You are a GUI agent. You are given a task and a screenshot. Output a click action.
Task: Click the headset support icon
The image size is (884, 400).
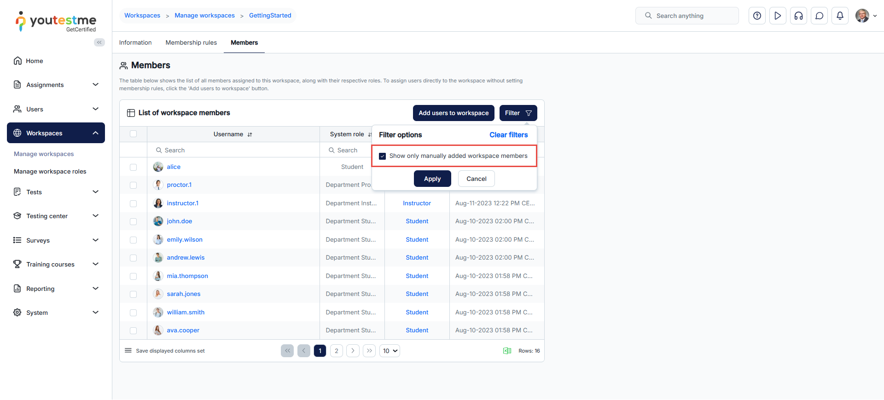click(x=798, y=16)
